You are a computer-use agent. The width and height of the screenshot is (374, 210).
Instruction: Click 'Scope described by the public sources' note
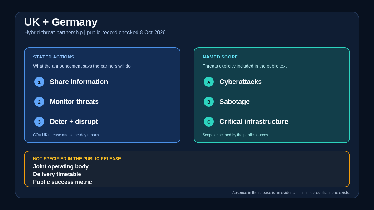pos(235,135)
